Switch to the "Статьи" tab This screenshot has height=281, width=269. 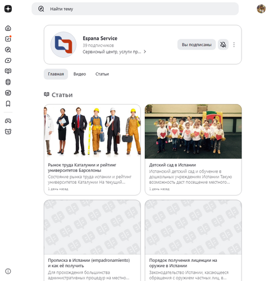102,74
